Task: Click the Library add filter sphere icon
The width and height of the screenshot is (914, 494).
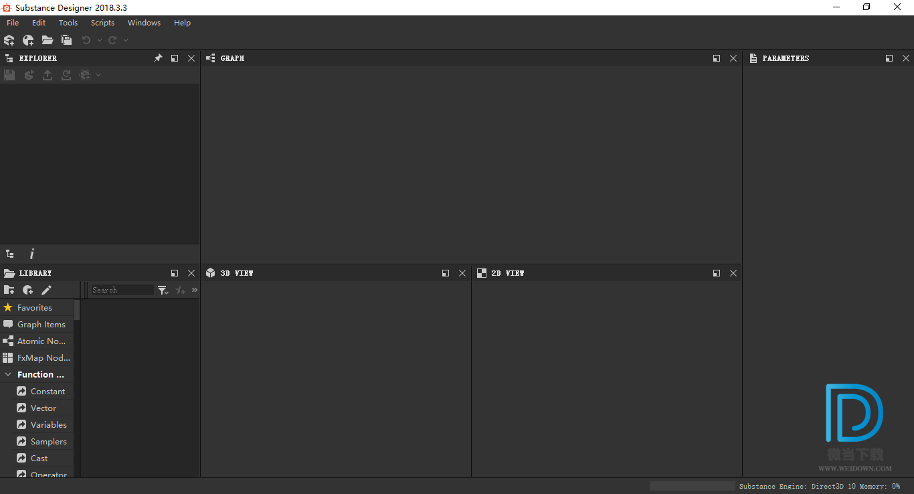Action: pos(27,290)
